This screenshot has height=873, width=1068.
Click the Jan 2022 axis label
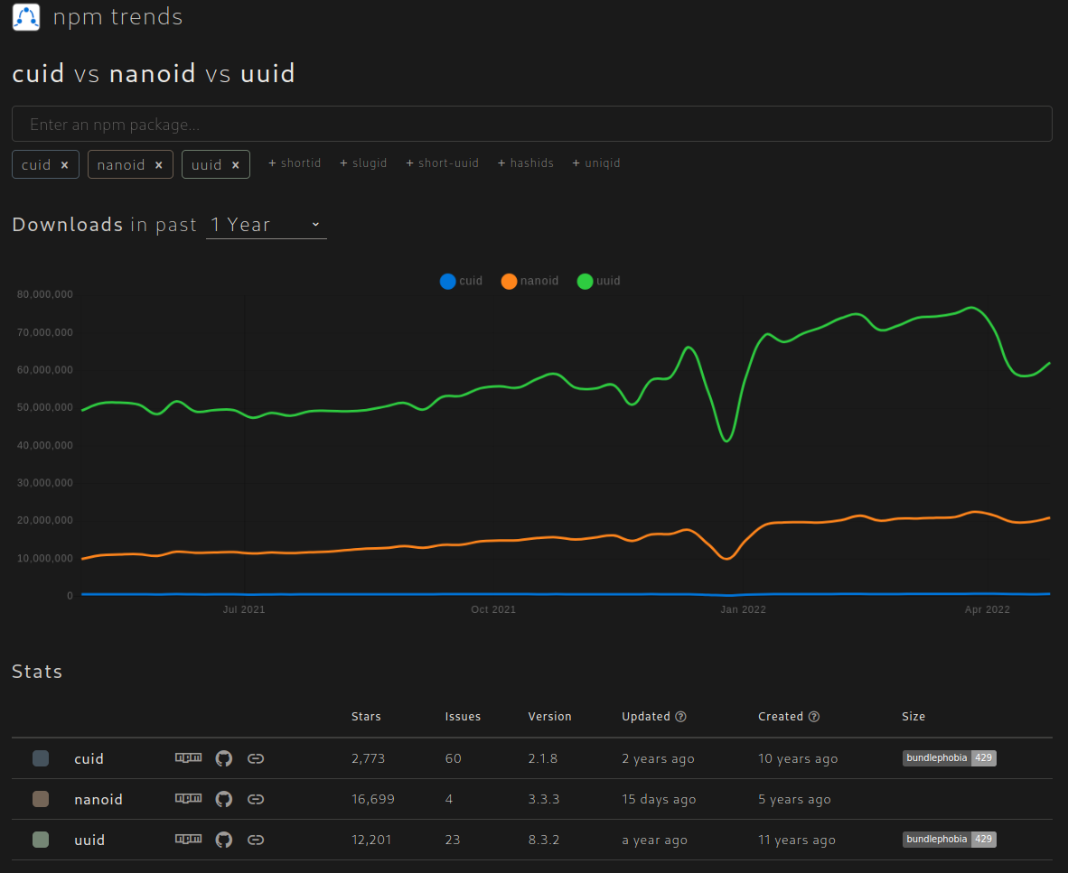(x=743, y=609)
